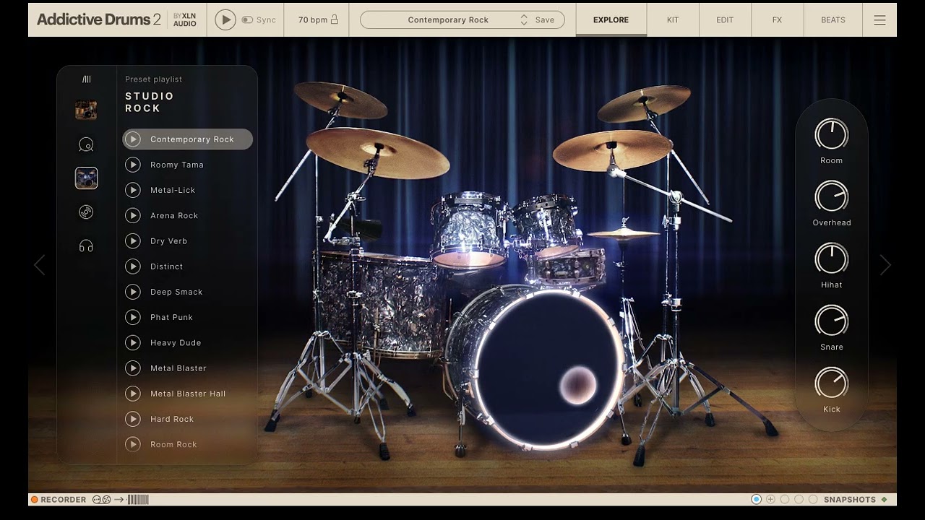The image size is (925, 520).
Task: Click the RECORDER button
Action: 59,500
